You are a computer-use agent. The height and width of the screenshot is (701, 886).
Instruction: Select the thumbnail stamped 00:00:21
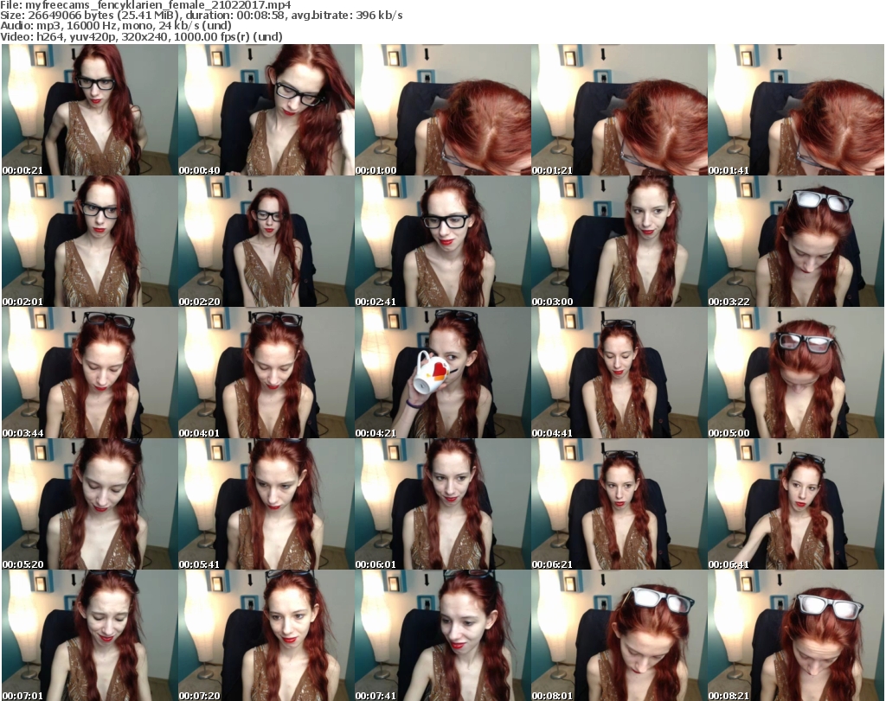coord(89,110)
